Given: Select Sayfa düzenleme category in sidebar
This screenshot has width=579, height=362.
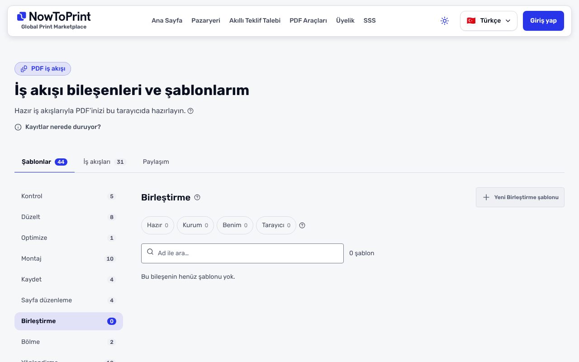Looking at the screenshot, I should (x=69, y=300).
